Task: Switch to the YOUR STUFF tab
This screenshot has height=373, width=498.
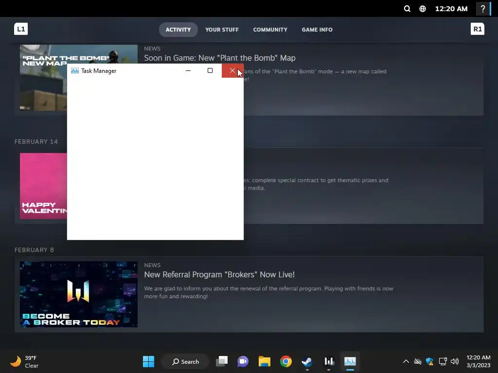Action: [222, 30]
